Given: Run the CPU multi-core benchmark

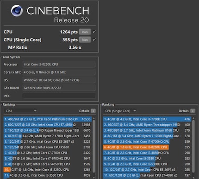Looking at the screenshot, I should [85, 32].
